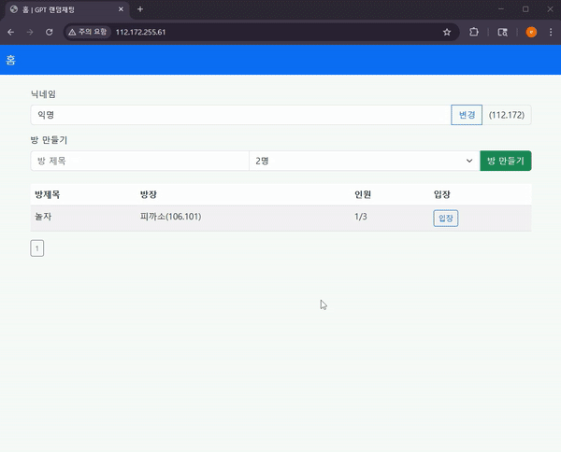Click the 방 제목 room title field

coord(140,161)
